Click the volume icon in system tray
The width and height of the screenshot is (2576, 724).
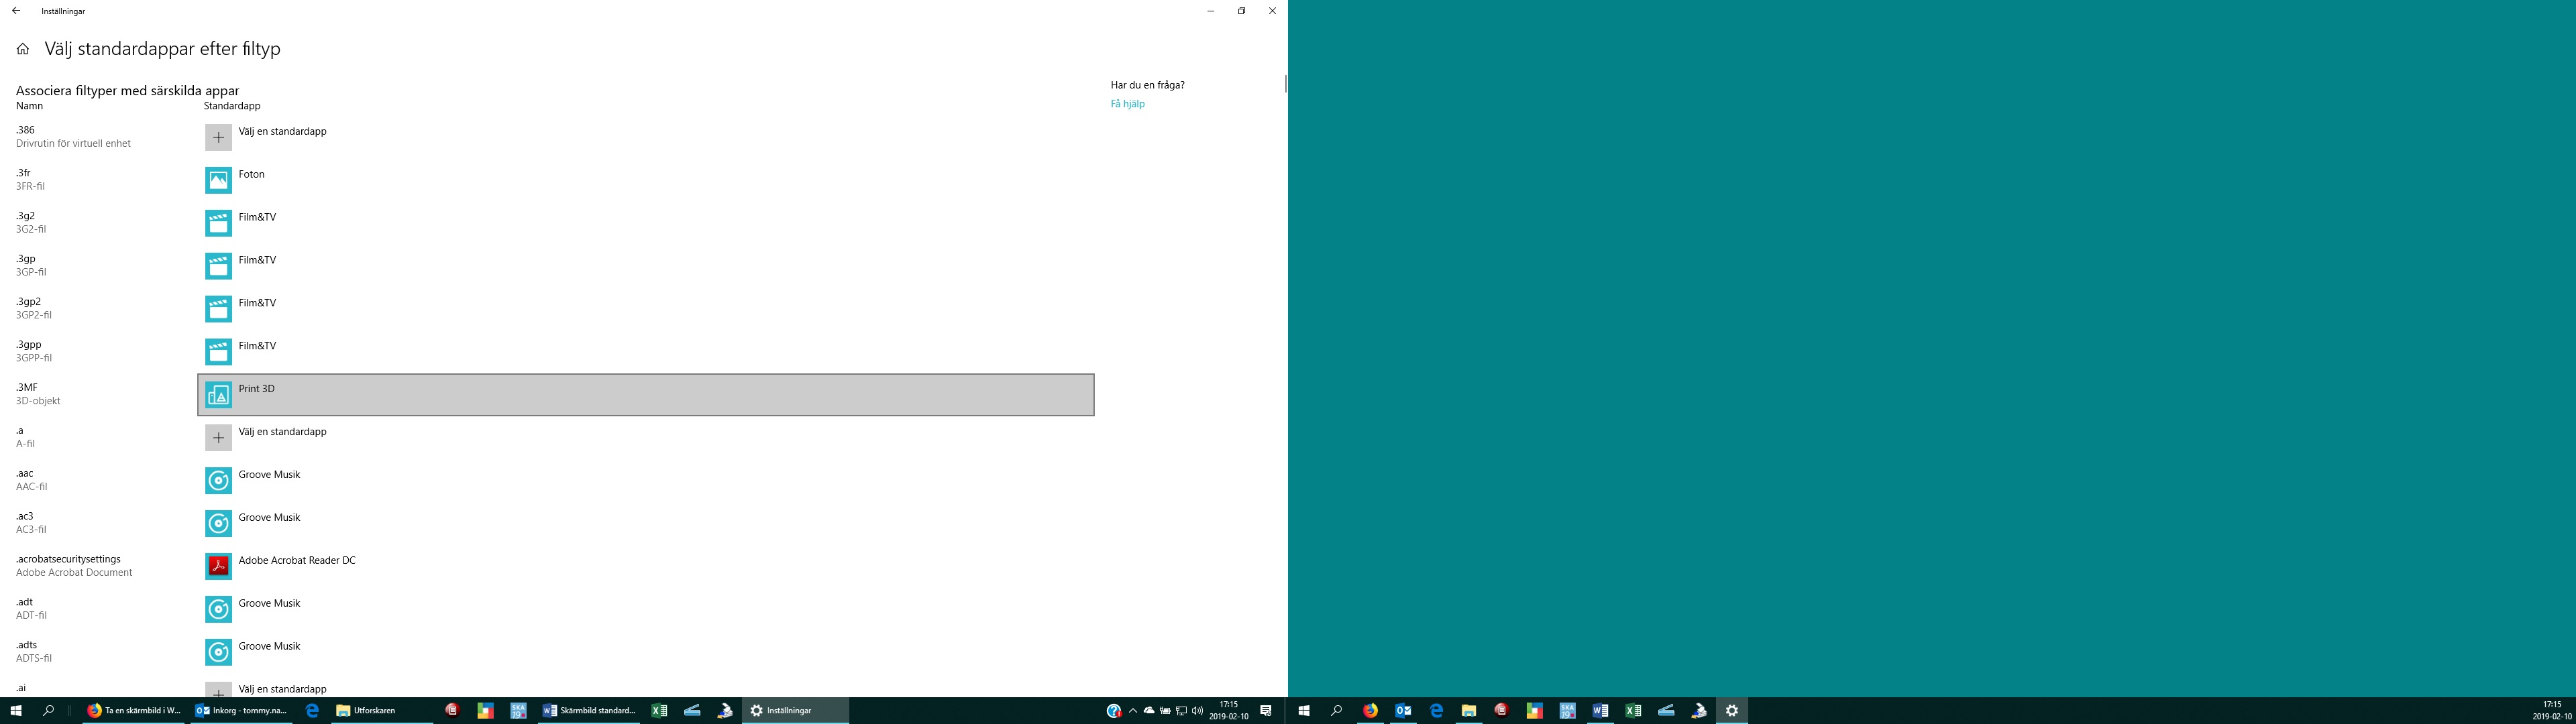[x=1197, y=711]
